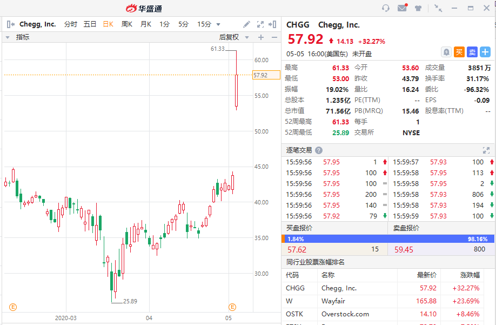Click 换手率 value 31.17%
Screen dimensions: 496x325
pyautogui.click(x=478, y=78)
